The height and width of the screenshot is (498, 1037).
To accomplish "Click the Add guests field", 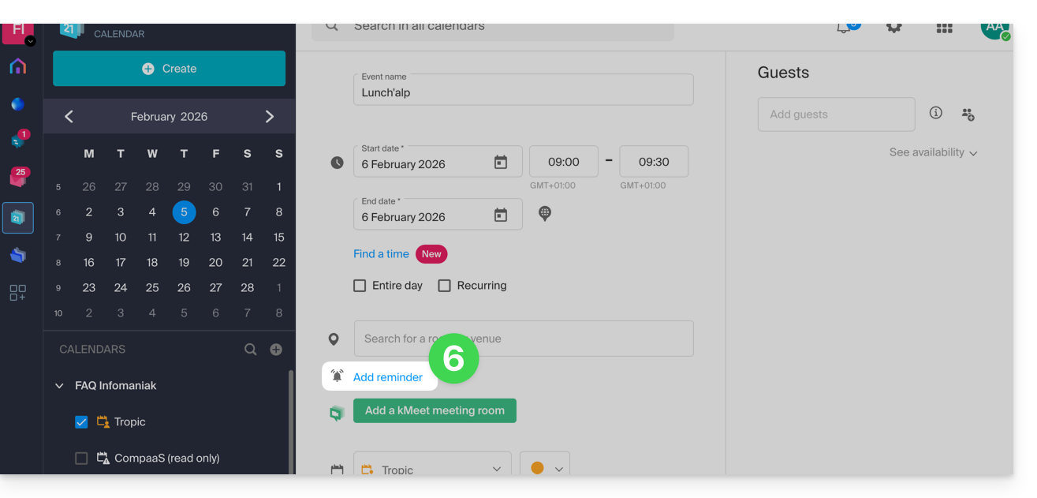I will (x=837, y=114).
